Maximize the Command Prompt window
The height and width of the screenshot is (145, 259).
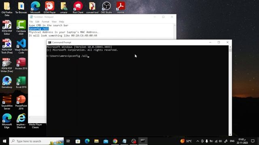[219, 42]
